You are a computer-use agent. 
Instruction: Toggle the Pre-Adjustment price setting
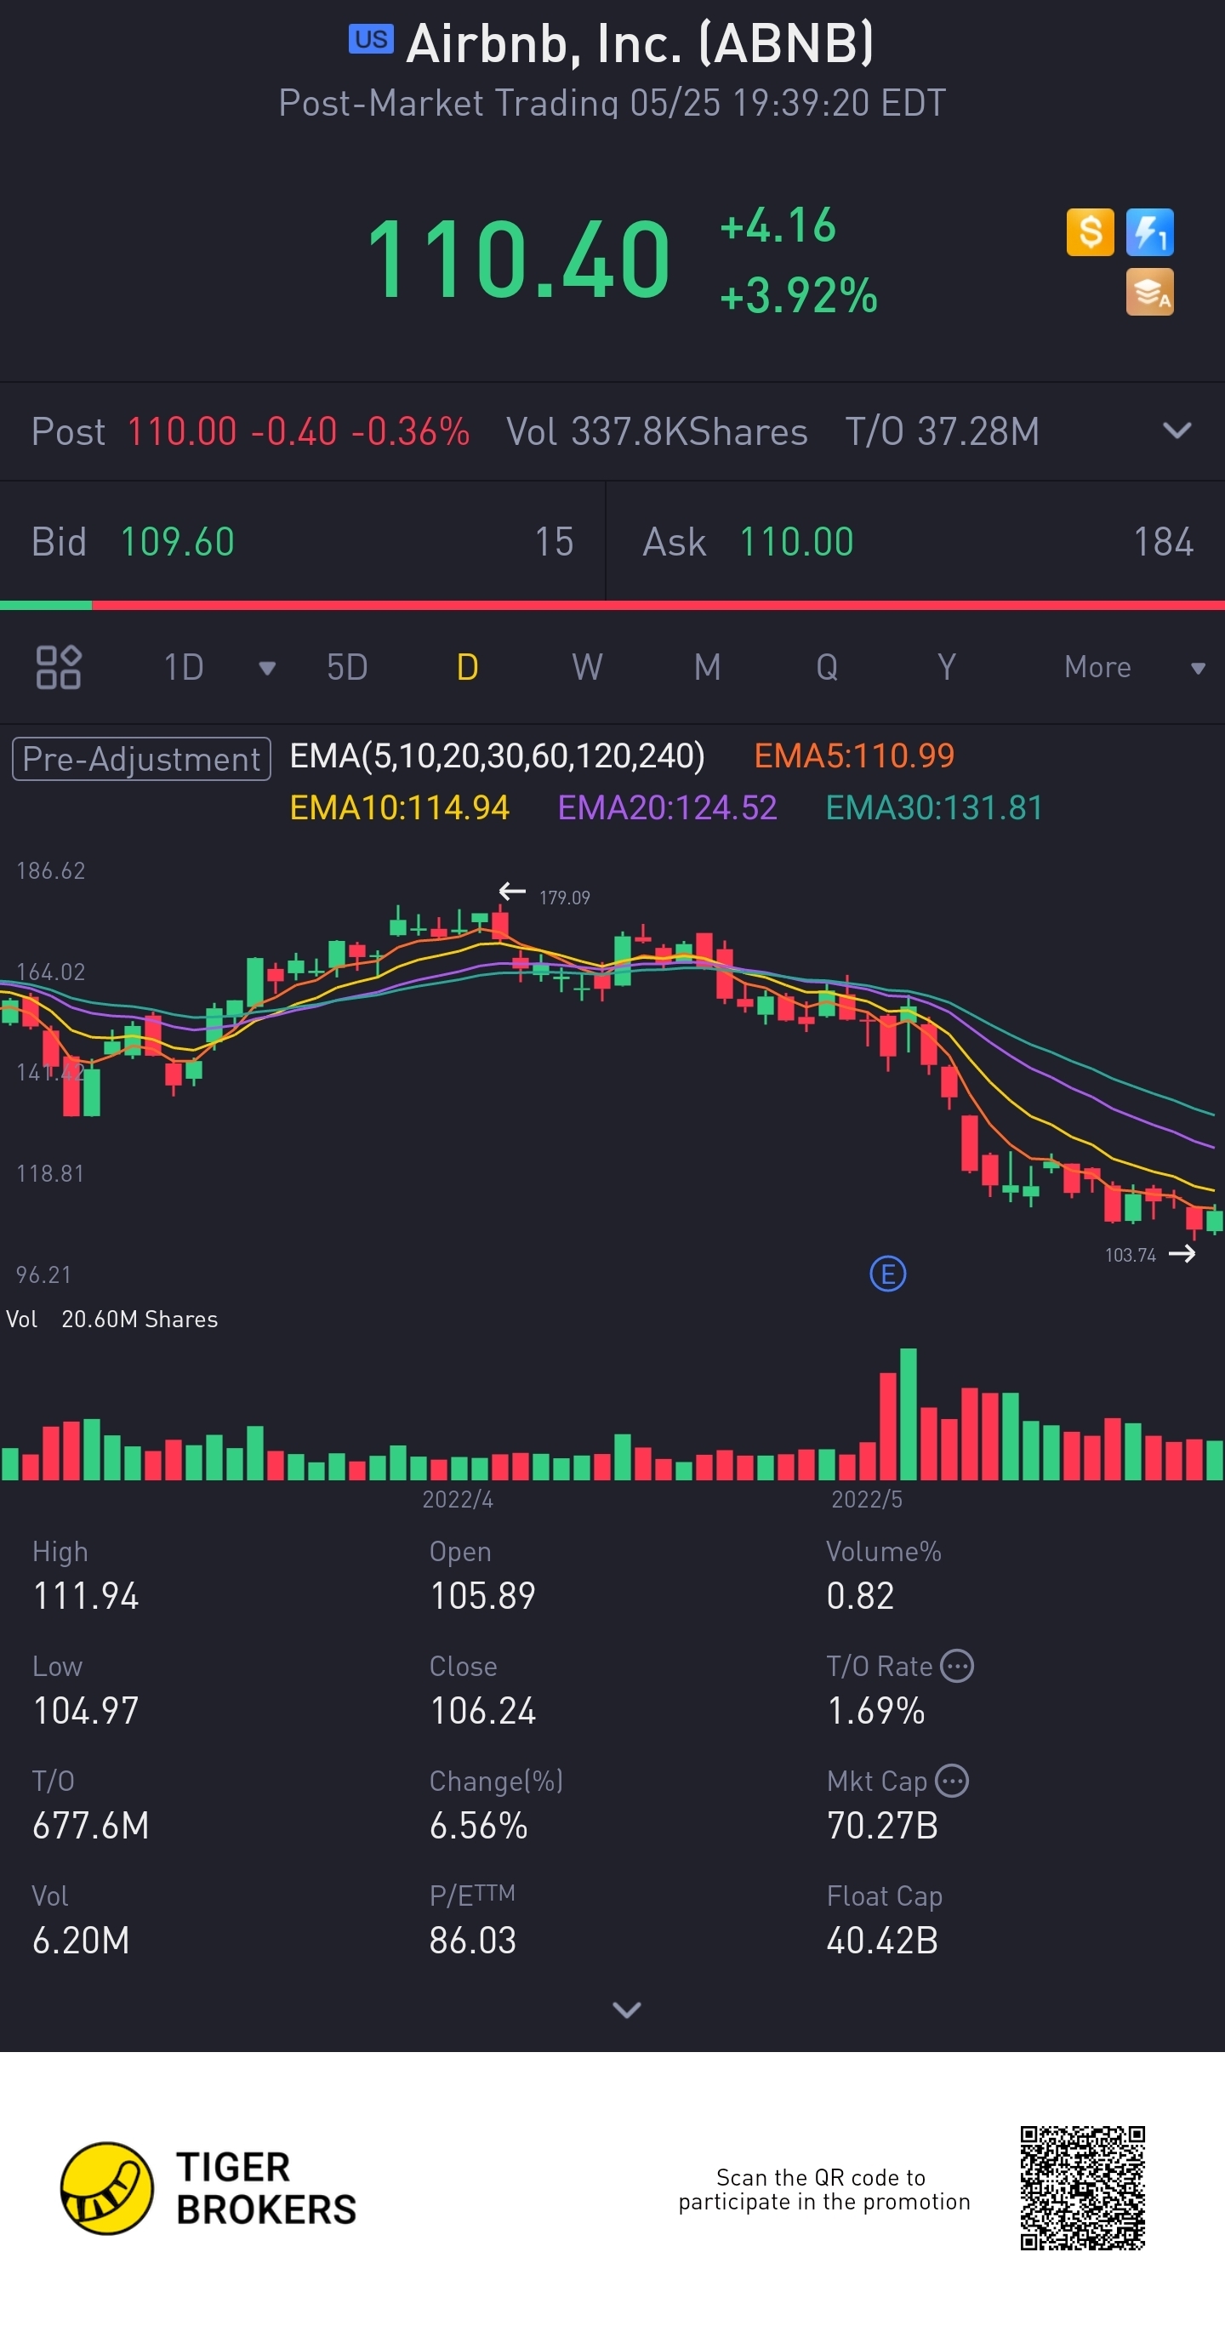pos(142,759)
